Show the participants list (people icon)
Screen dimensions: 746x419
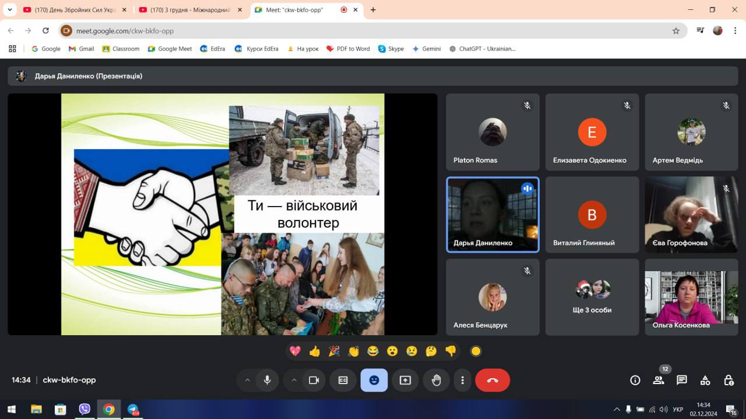(659, 380)
